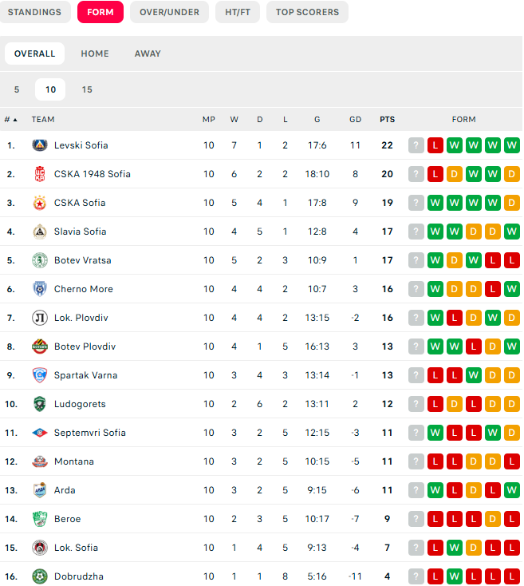Click Levski Sofia's upcoming match question-mark icon

coord(416,145)
